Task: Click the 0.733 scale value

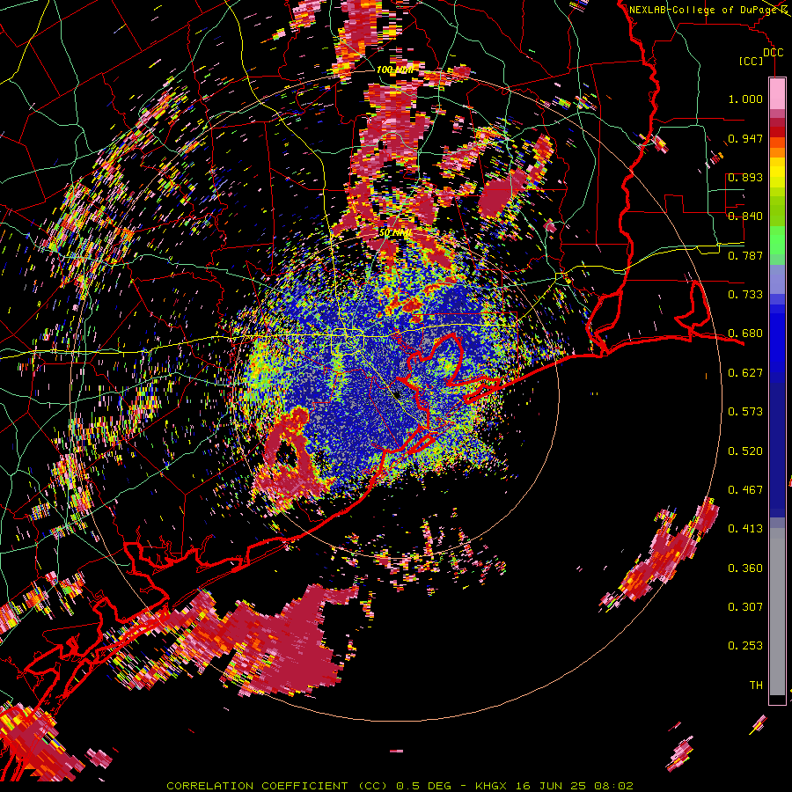Action: [x=745, y=295]
